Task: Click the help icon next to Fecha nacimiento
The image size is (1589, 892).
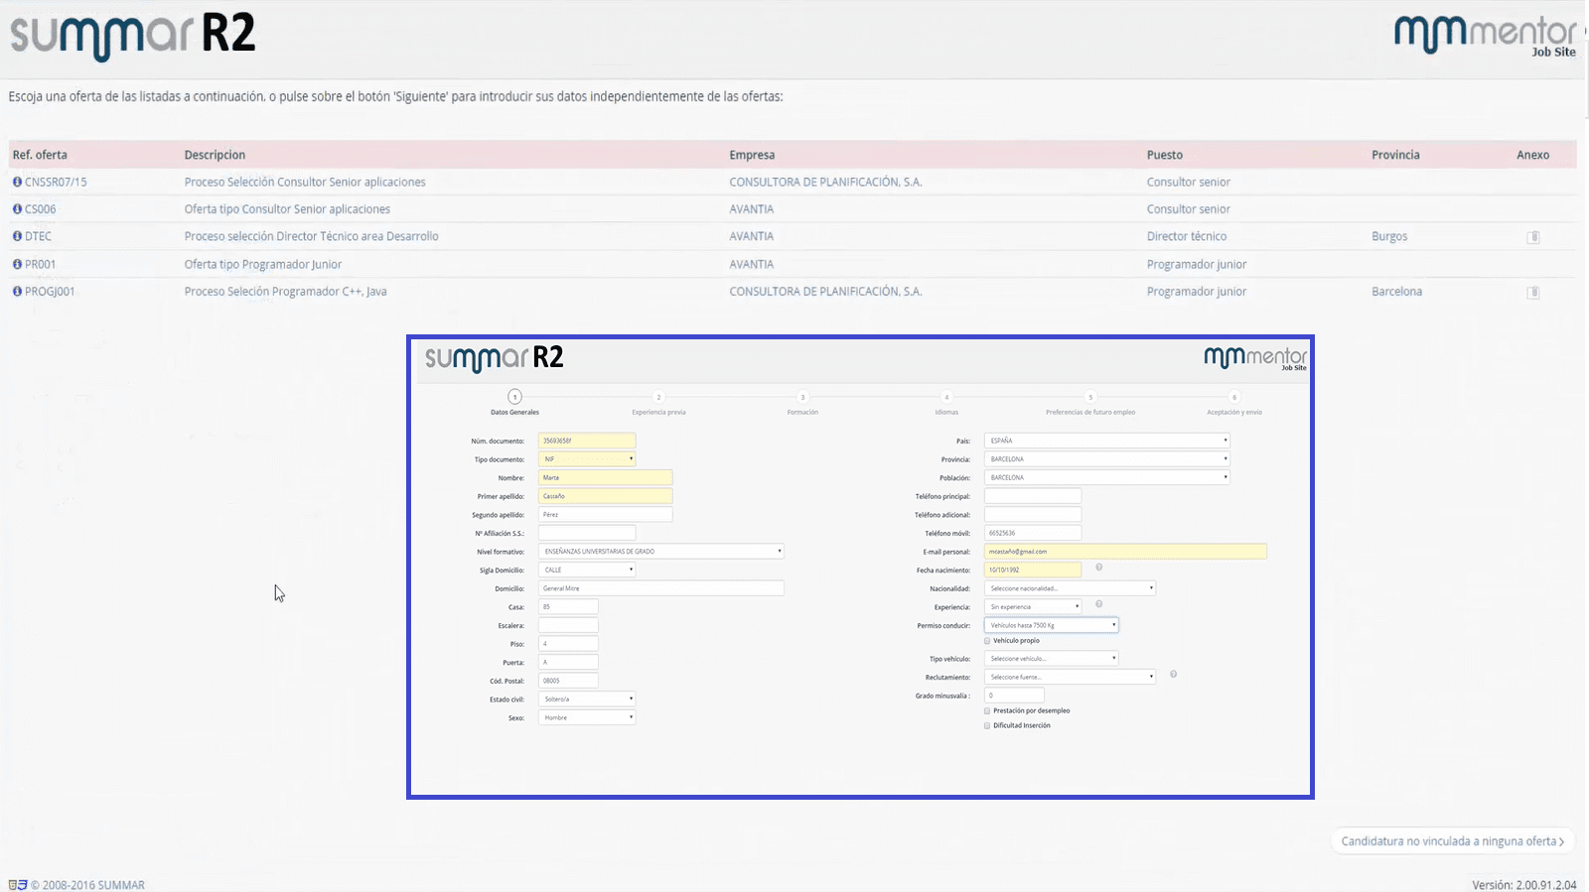Action: point(1098,568)
